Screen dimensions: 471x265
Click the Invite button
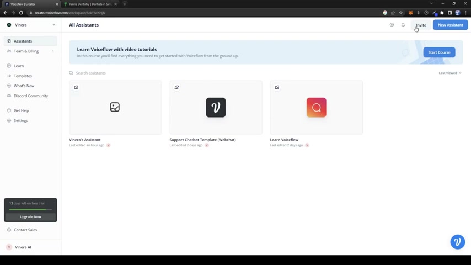pos(421,25)
